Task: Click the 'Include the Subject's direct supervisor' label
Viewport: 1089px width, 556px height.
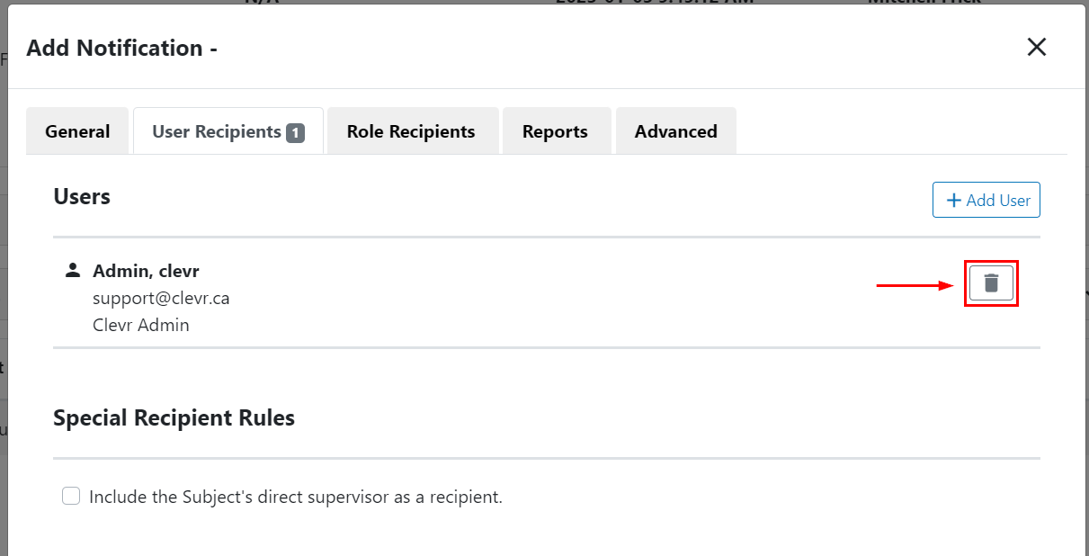Action: coord(296,497)
